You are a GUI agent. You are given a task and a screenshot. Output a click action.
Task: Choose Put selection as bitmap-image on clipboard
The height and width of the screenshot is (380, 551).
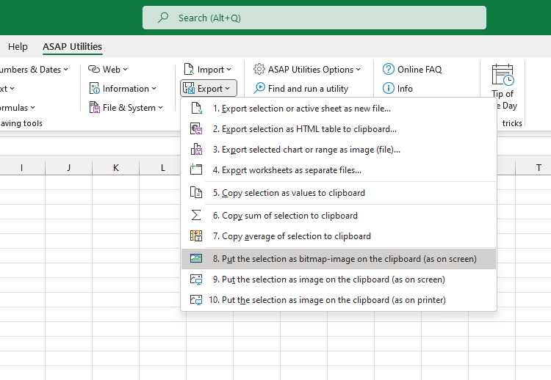339,259
